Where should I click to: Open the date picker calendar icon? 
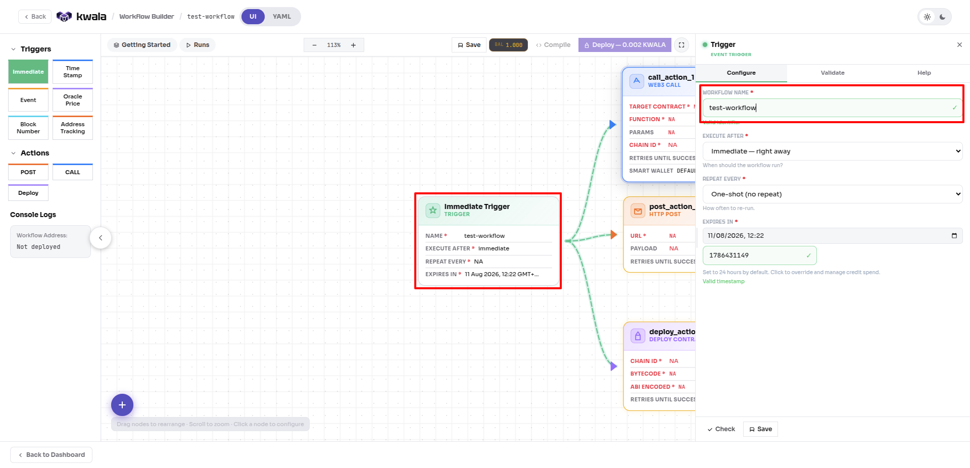(954, 236)
